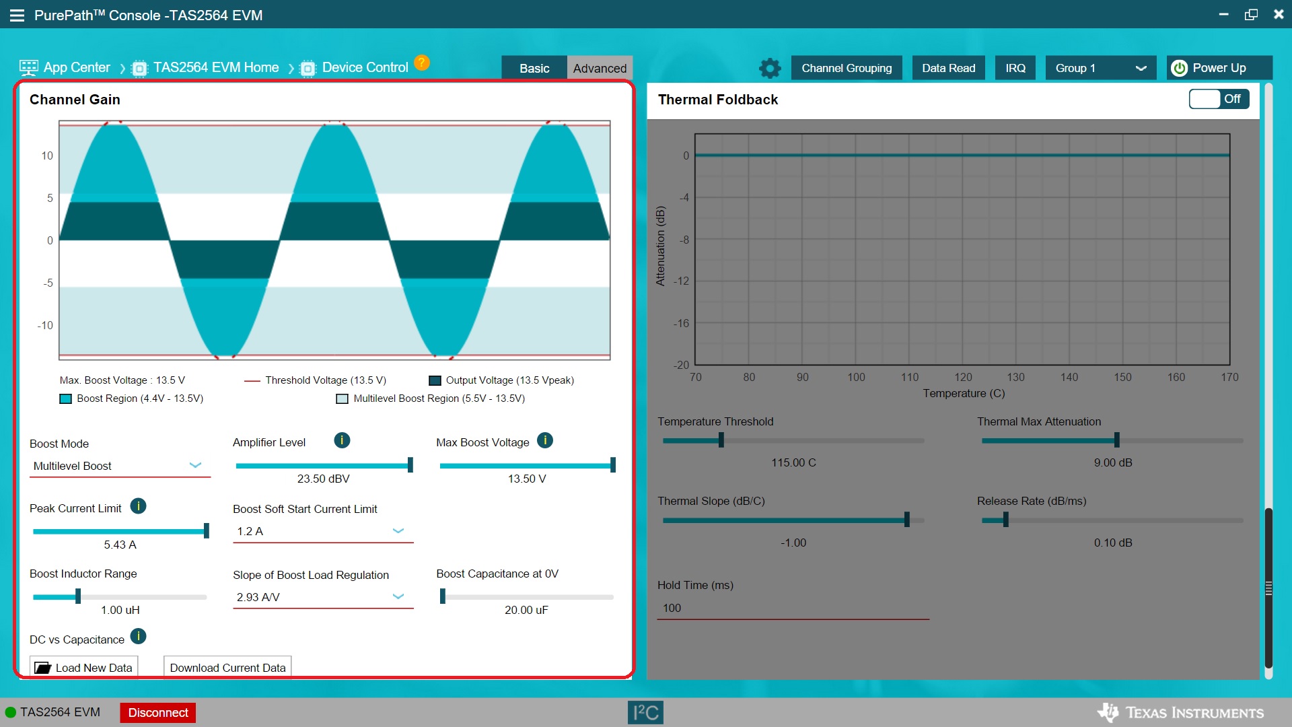Expand Slope of Boost Load Regulation dropdown

point(322,597)
